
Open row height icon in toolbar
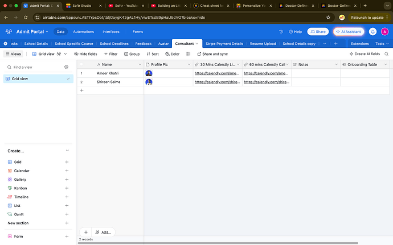[x=188, y=54]
